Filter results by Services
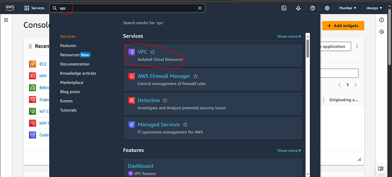Image resolution: width=392 pixels, height=177 pixels. (68, 37)
